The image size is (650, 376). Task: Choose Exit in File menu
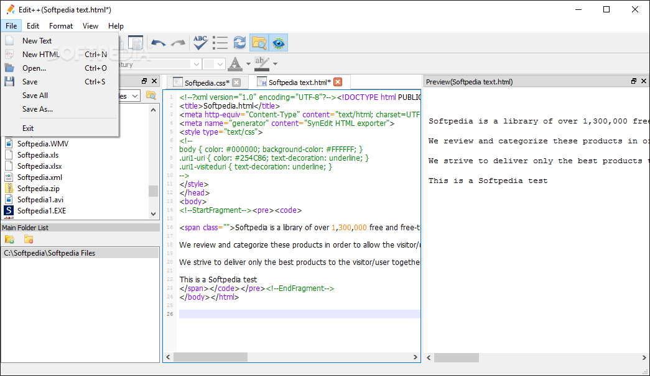coord(60,128)
